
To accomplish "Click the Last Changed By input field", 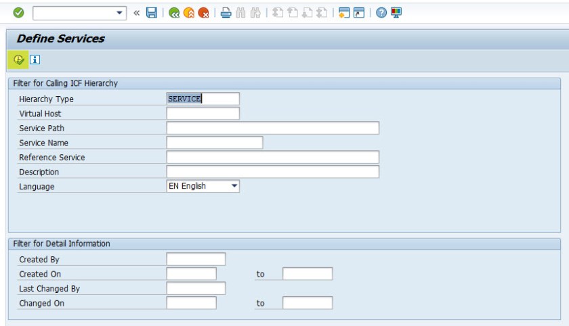I will pyautogui.click(x=196, y=288).
